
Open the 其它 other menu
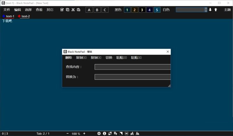50,10
